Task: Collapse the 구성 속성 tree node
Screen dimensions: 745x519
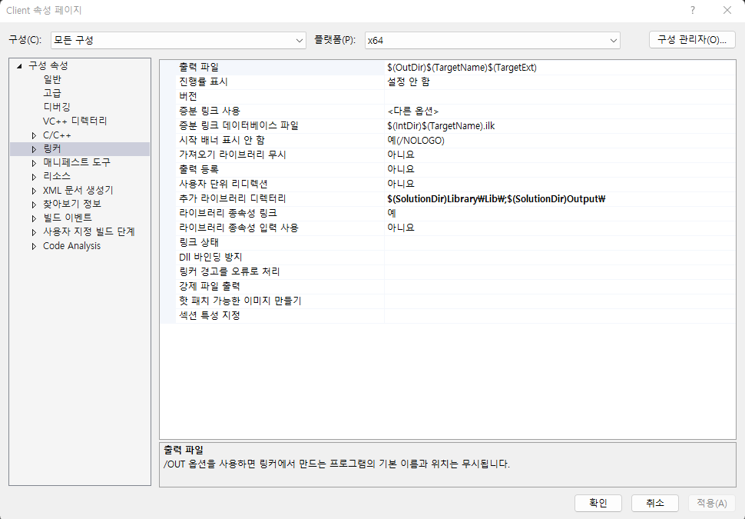Action: (x=19, y=66)
